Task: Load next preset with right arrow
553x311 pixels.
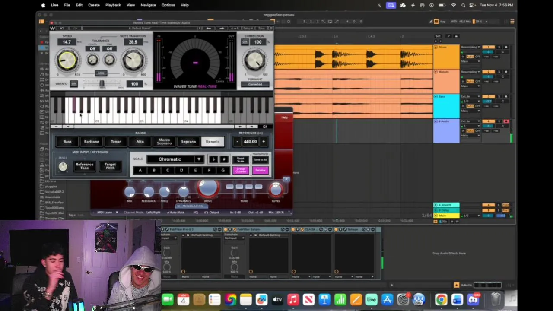Action: tap(222, 28)
